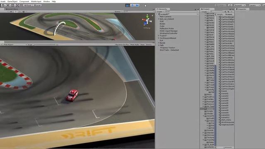Expand Track07 object in Hierarchy
Viewport: 265px width, 149px height.
(x=159, y=36)
